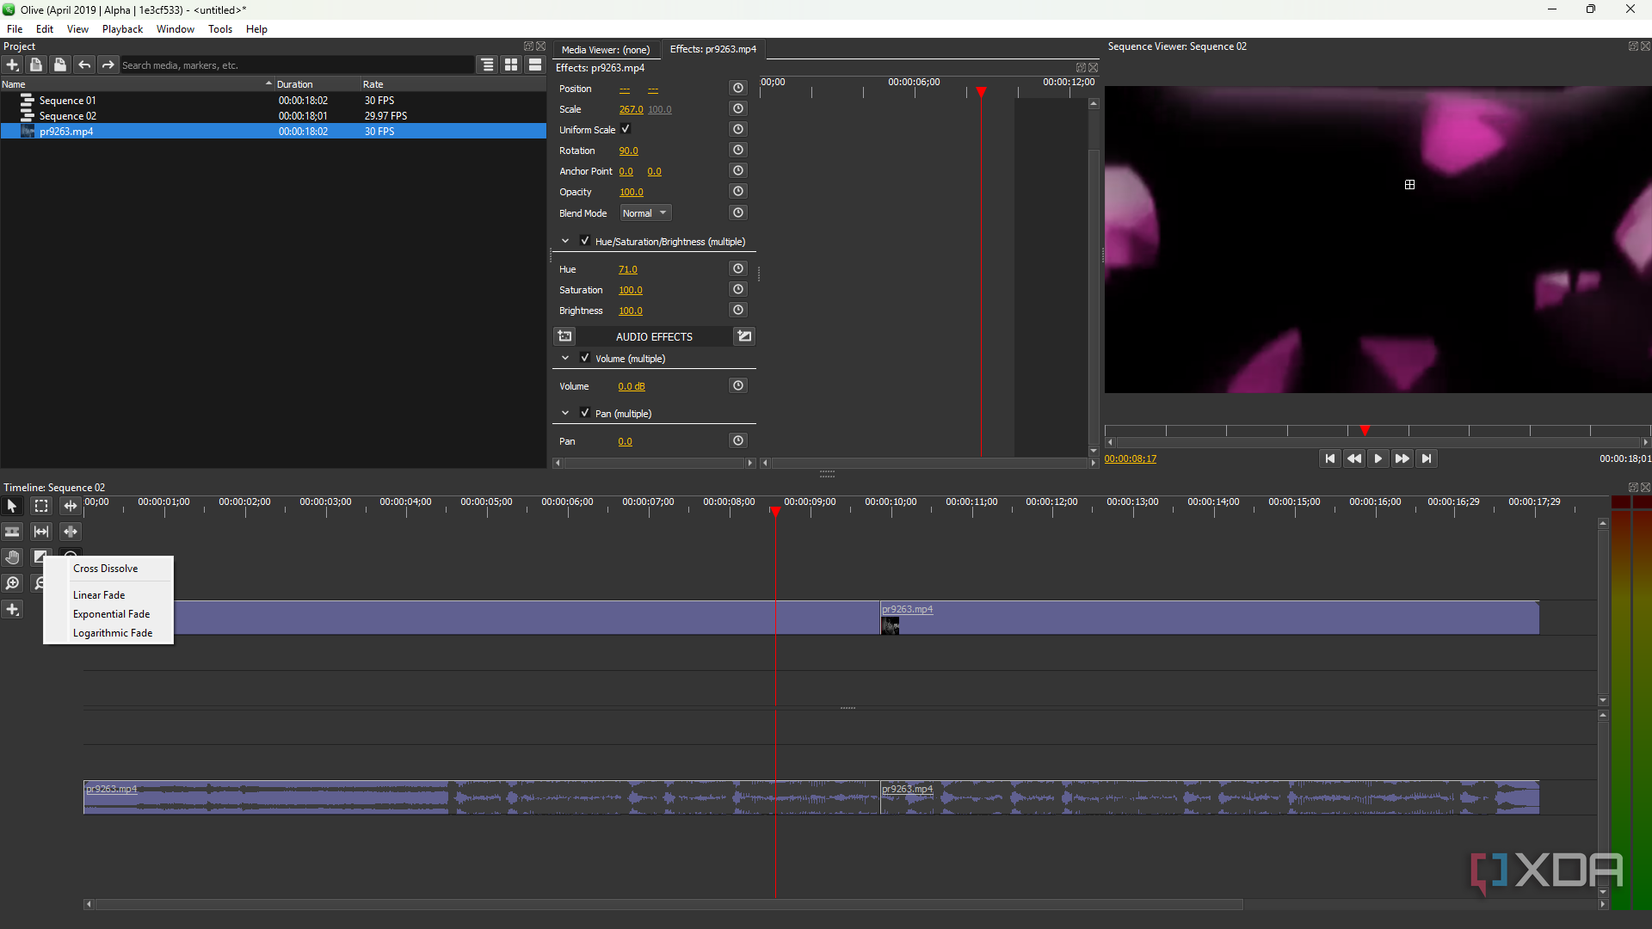1652x929 pixels.
Task: Select the Slip tool
Action: tap(41, 532)
